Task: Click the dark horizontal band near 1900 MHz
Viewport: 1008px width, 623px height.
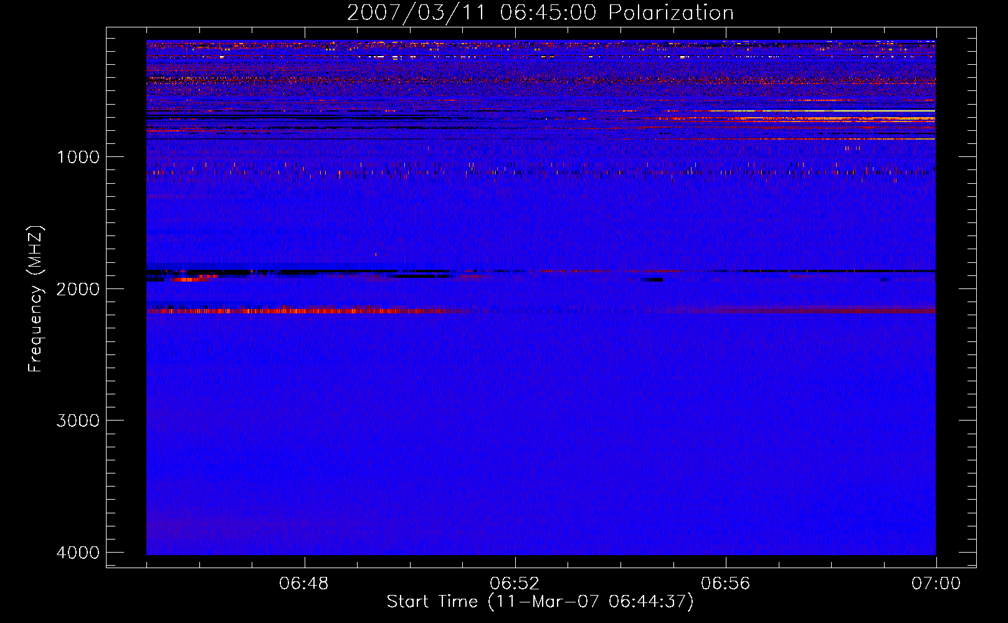Action: tap(541, 272)
